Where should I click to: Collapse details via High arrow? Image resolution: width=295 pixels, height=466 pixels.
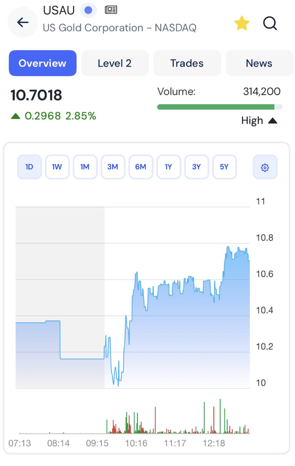(x=272, y=121)
